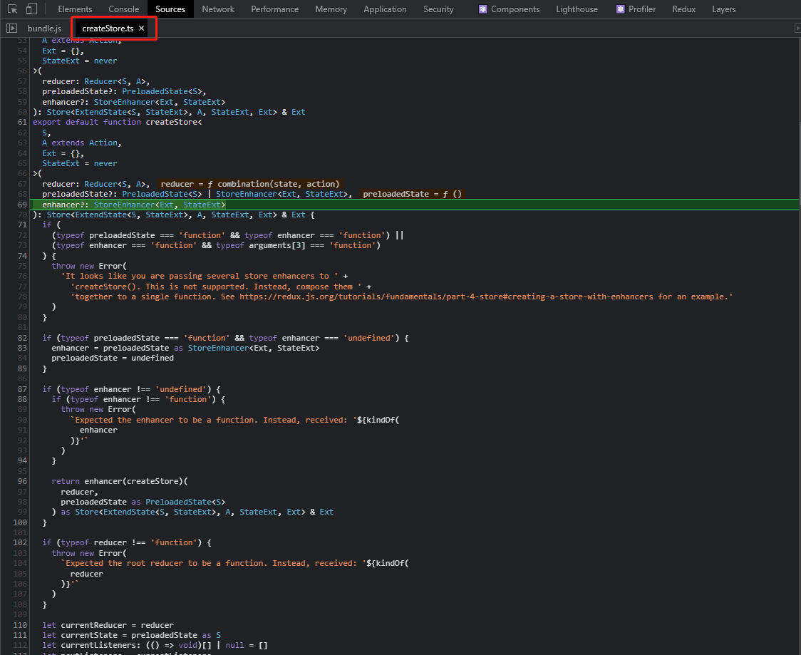Viewport: 801px width, 655px height.
Task: Click 'preloadedState = undefined' on line 84
Action: 113,359
